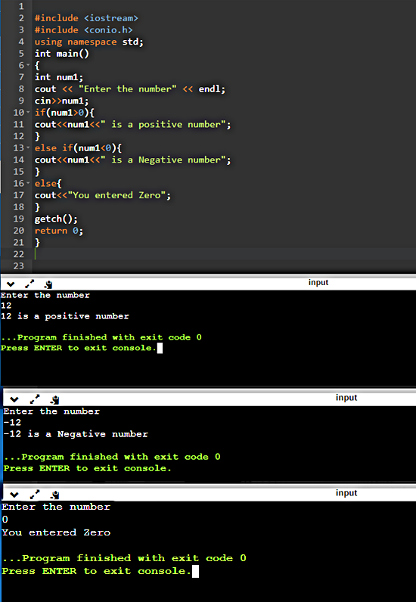Click '...Program finished with exit code 0' in the Negative number console

coord(112,457)
